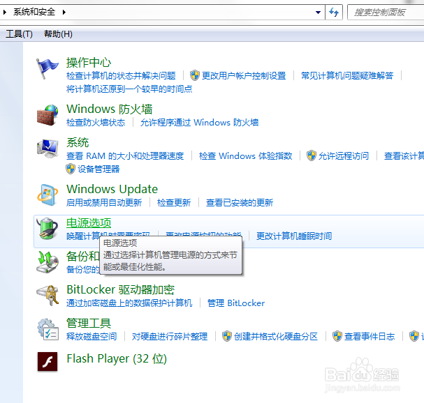Click 查看 RAM 的大小和处理器速度 link
The height and width of the screenshot is (403, 424).
[125, 155]
